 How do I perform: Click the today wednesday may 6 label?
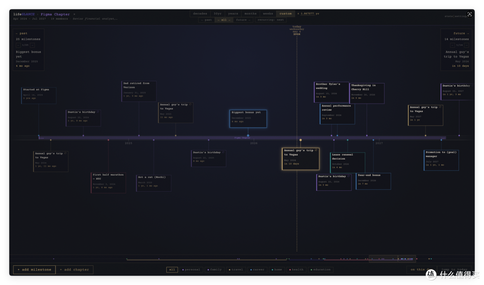297,30
